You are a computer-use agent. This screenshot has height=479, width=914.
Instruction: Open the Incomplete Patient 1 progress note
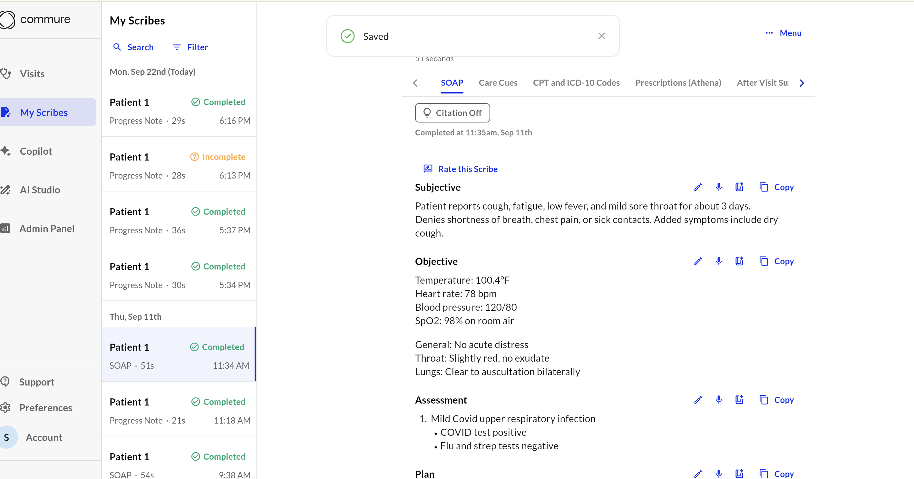point(179,166)
